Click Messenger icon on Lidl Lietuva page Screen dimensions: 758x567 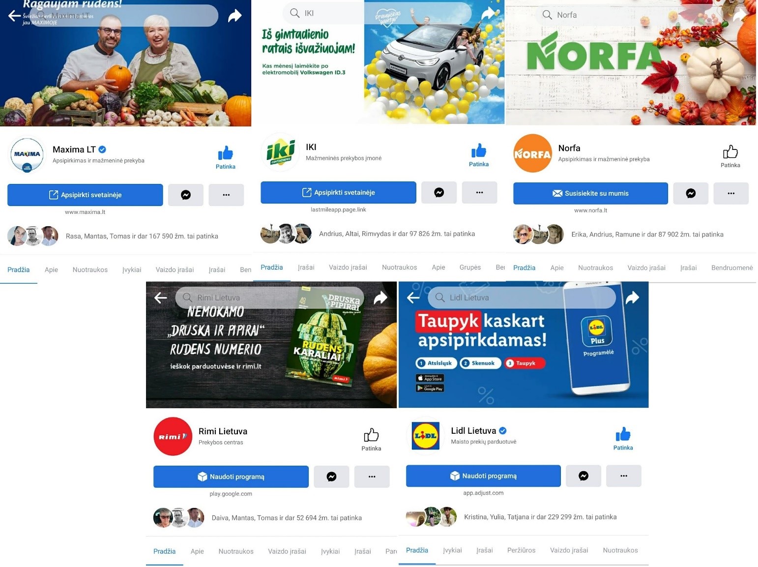click(x=583, y=476)
